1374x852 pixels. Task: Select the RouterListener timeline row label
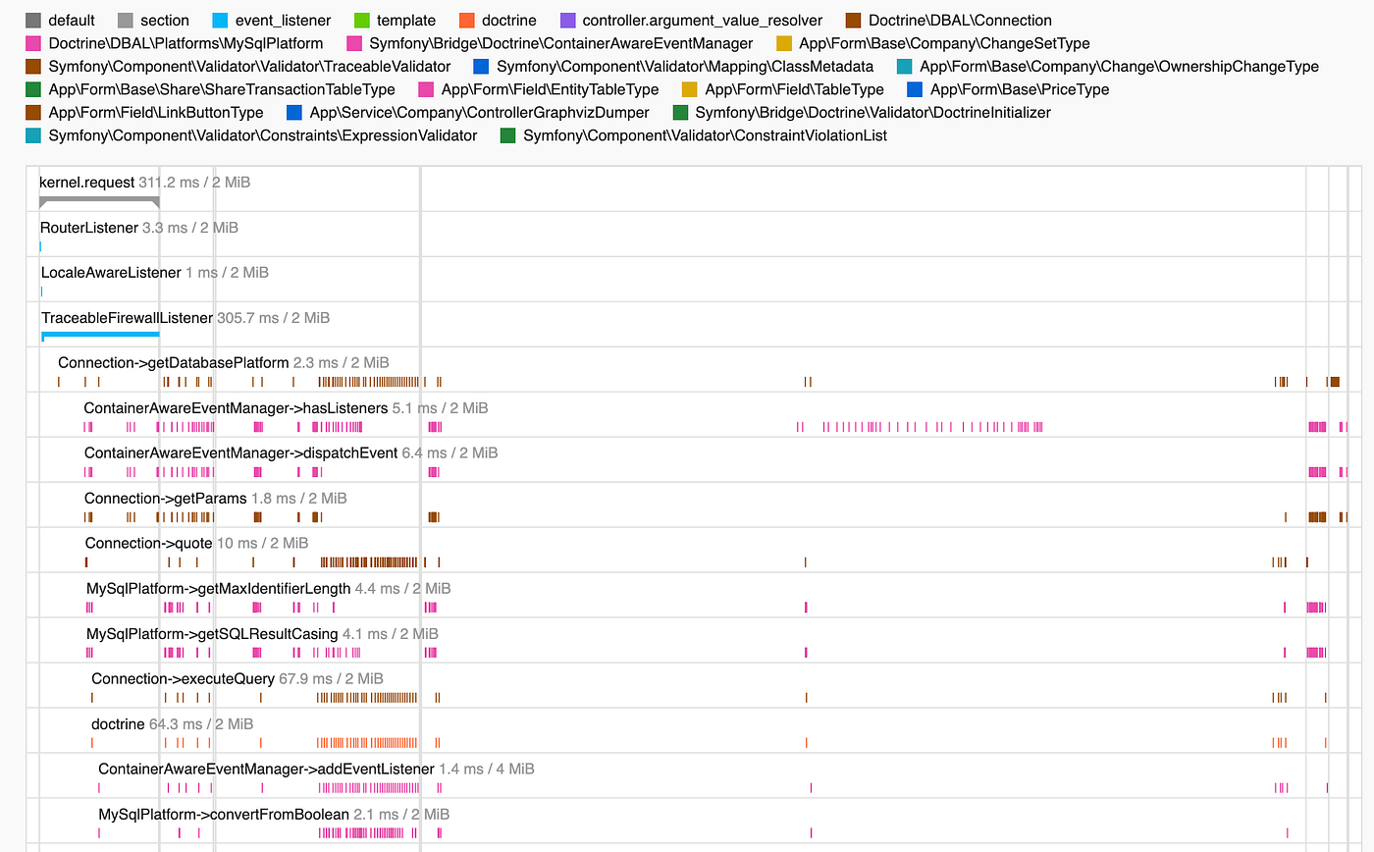pos(89,227)
